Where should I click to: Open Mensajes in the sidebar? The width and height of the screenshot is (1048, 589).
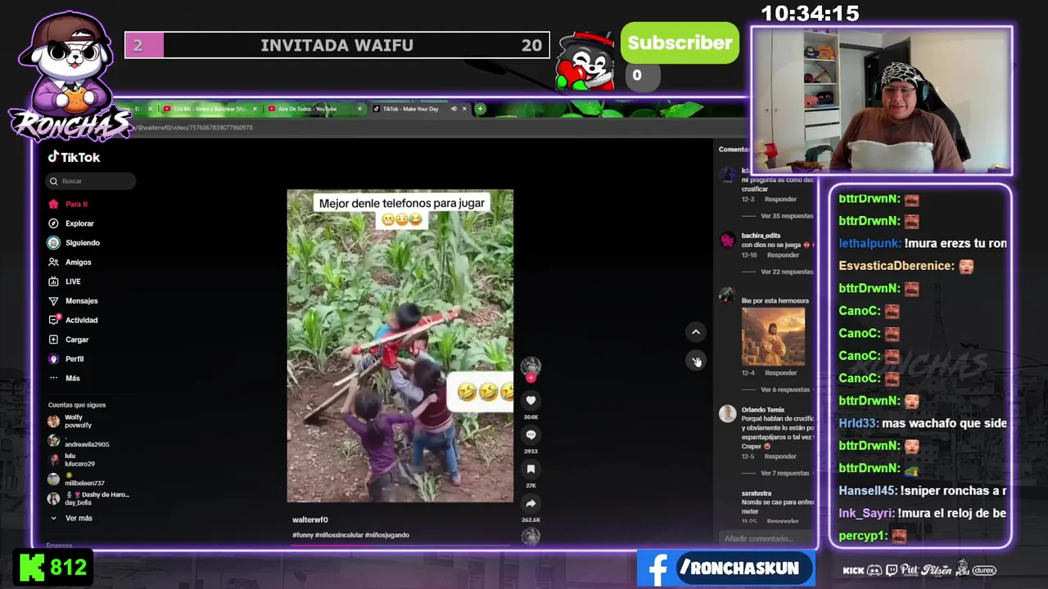coord(73,301)
